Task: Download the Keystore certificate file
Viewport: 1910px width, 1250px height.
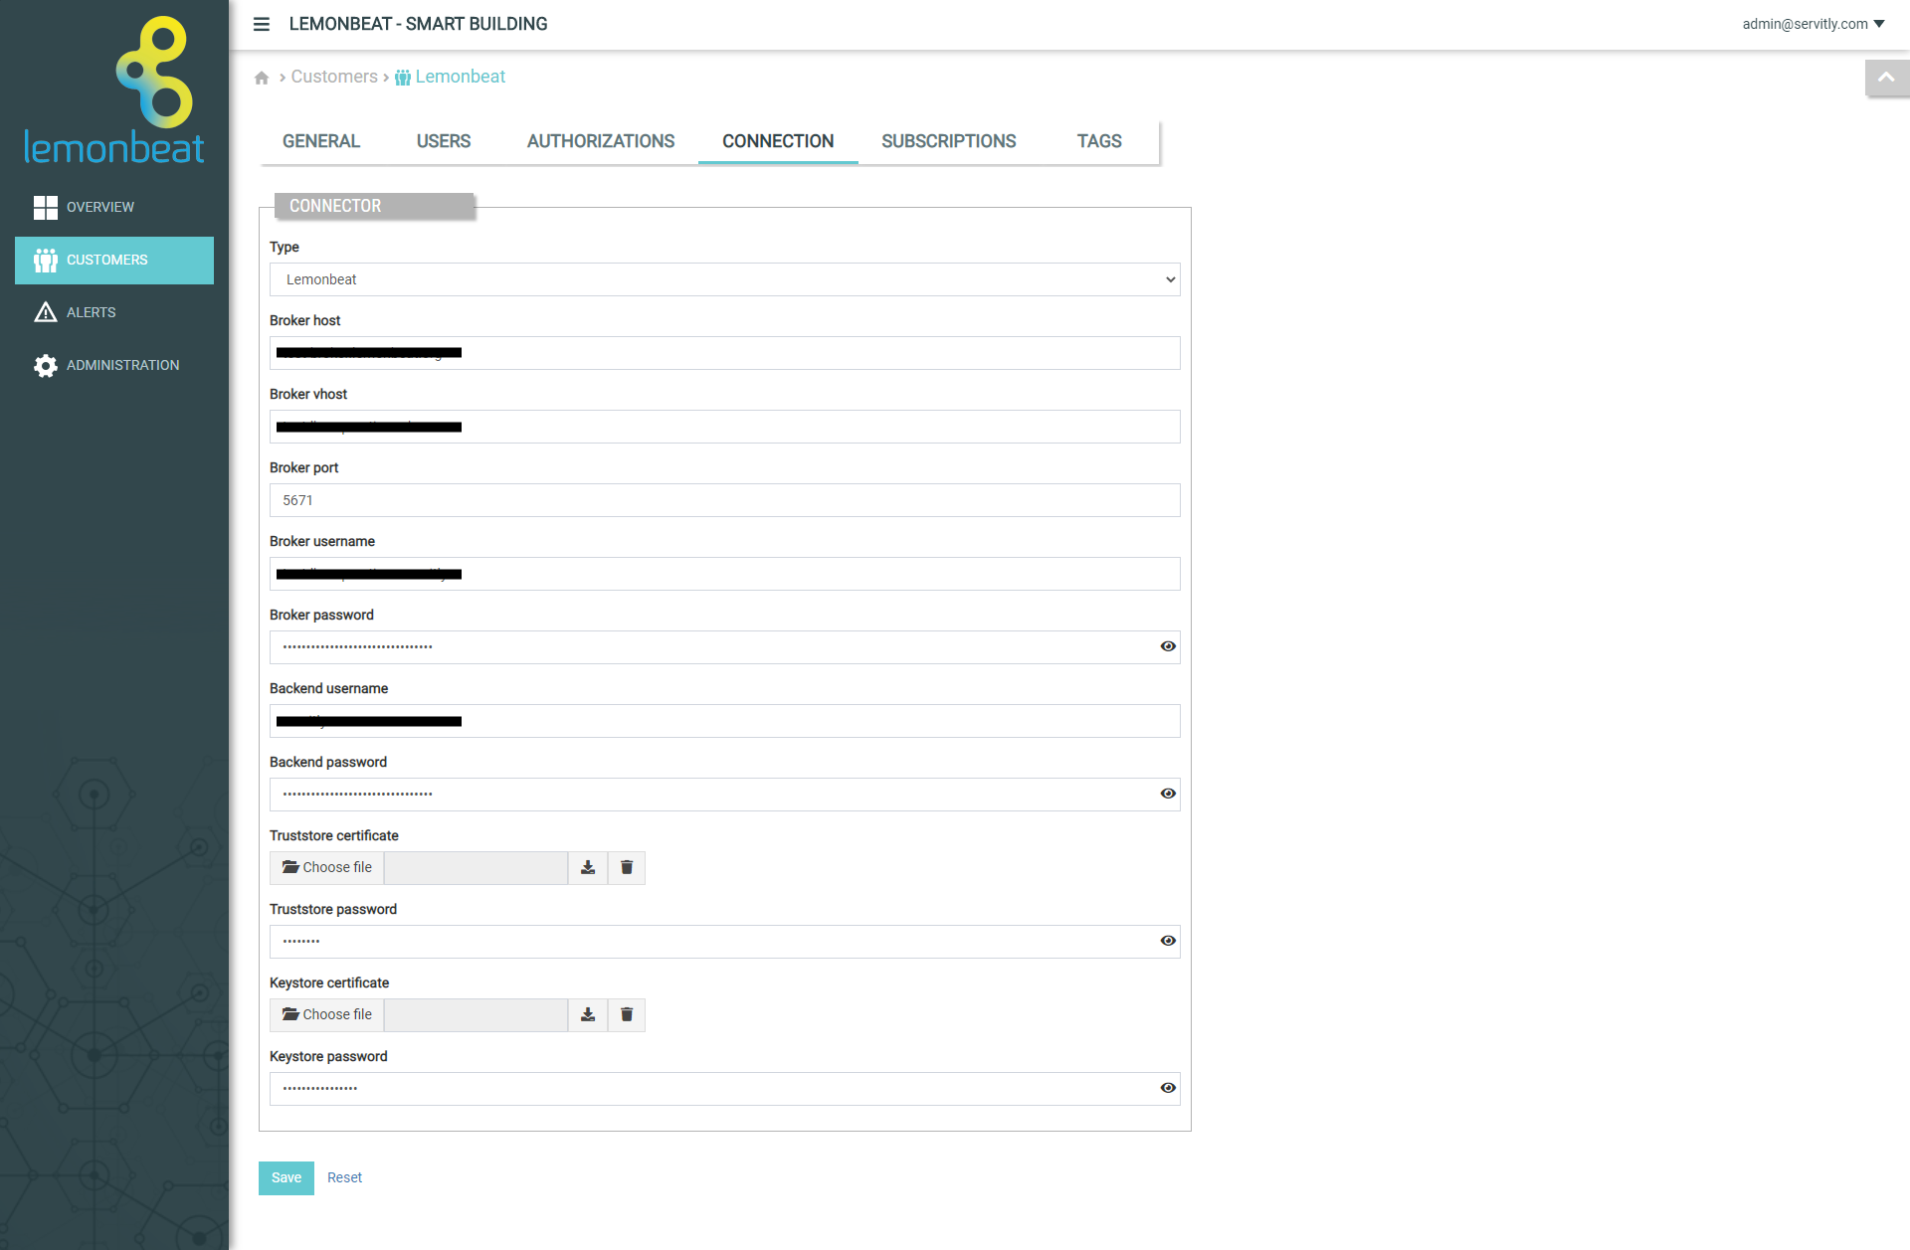Action: 588,1015
